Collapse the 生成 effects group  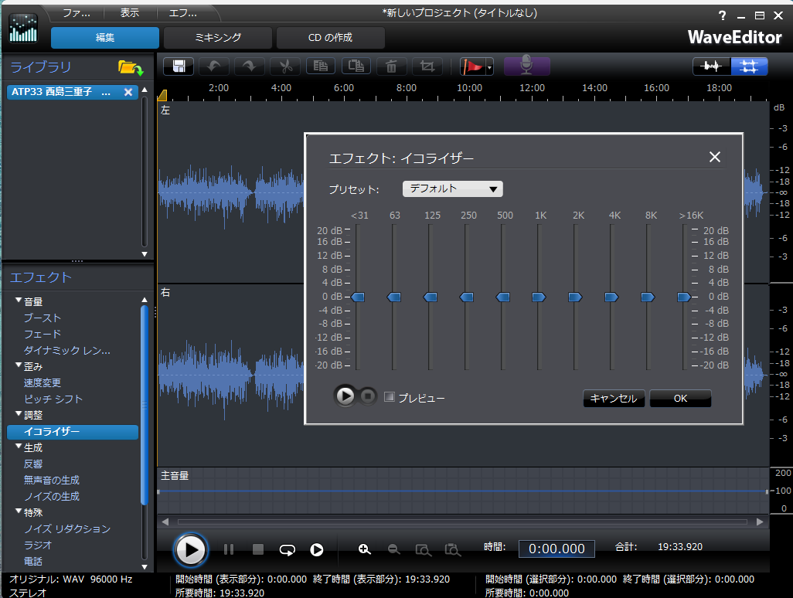(19, 447)
